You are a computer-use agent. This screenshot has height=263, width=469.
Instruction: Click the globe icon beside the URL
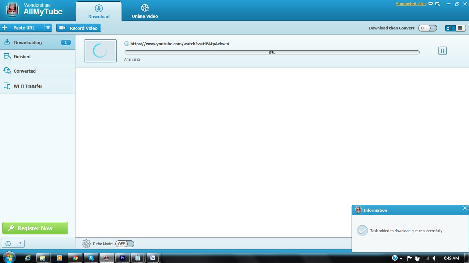pyautogui.click(x=127, y=43)
